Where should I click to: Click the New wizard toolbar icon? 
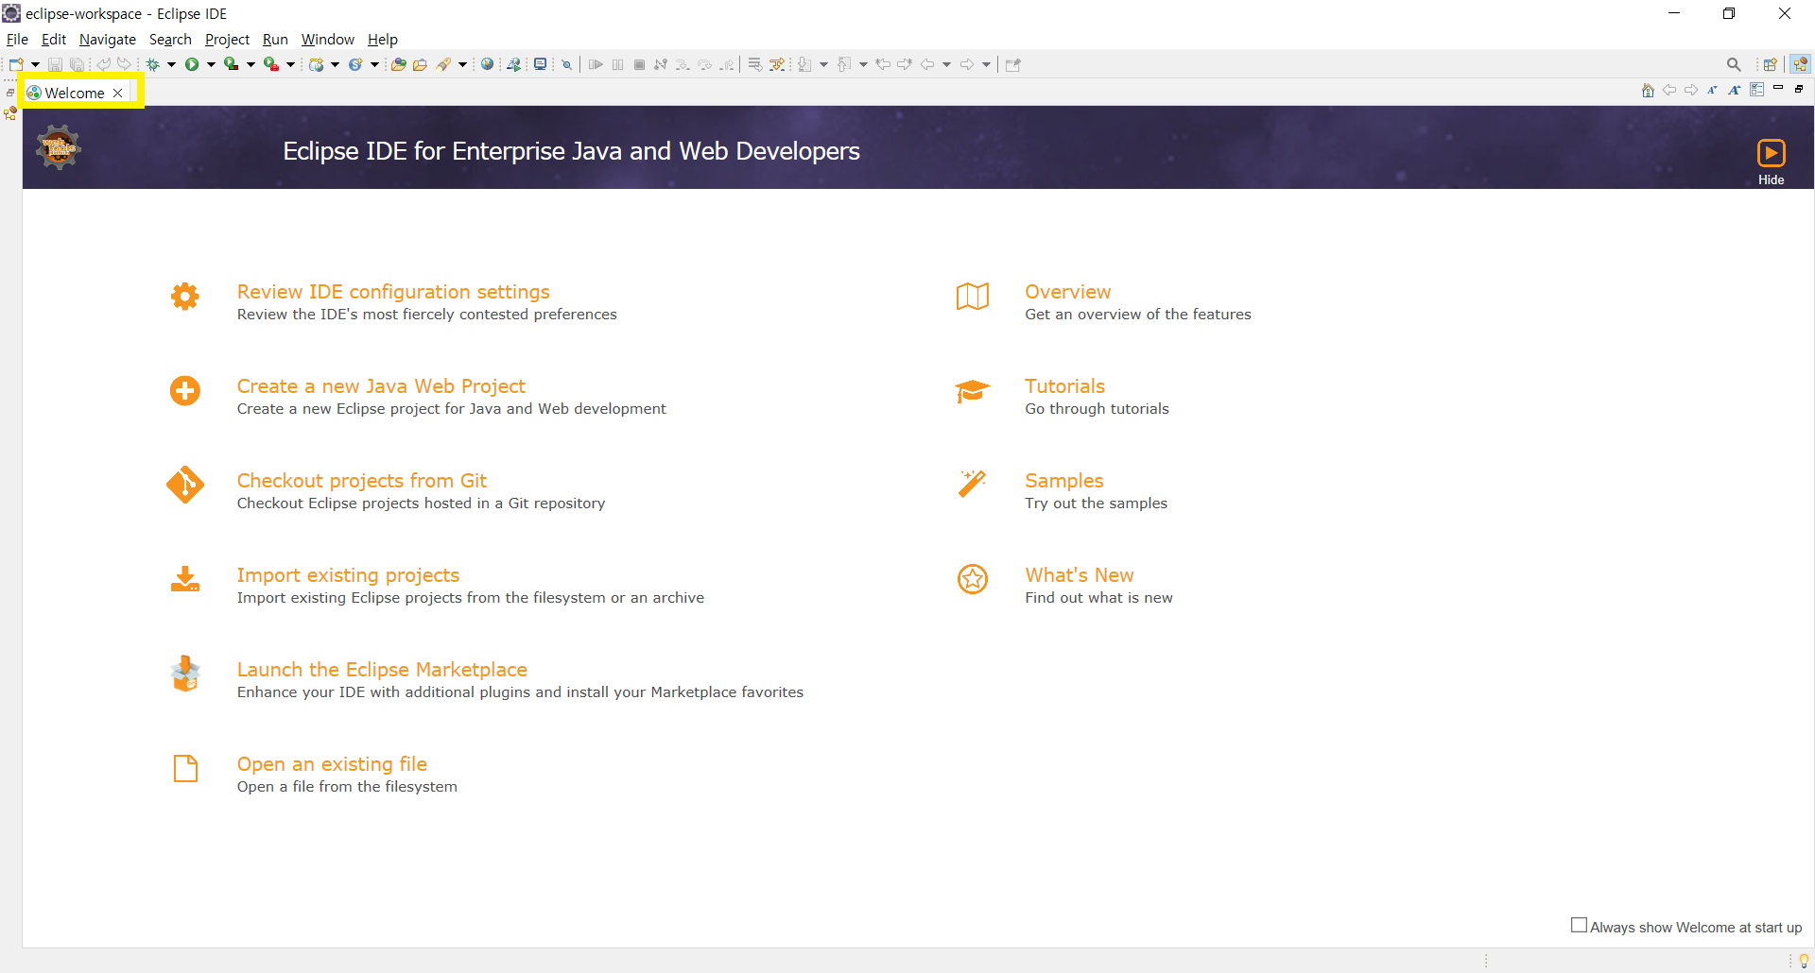point(16,64)
